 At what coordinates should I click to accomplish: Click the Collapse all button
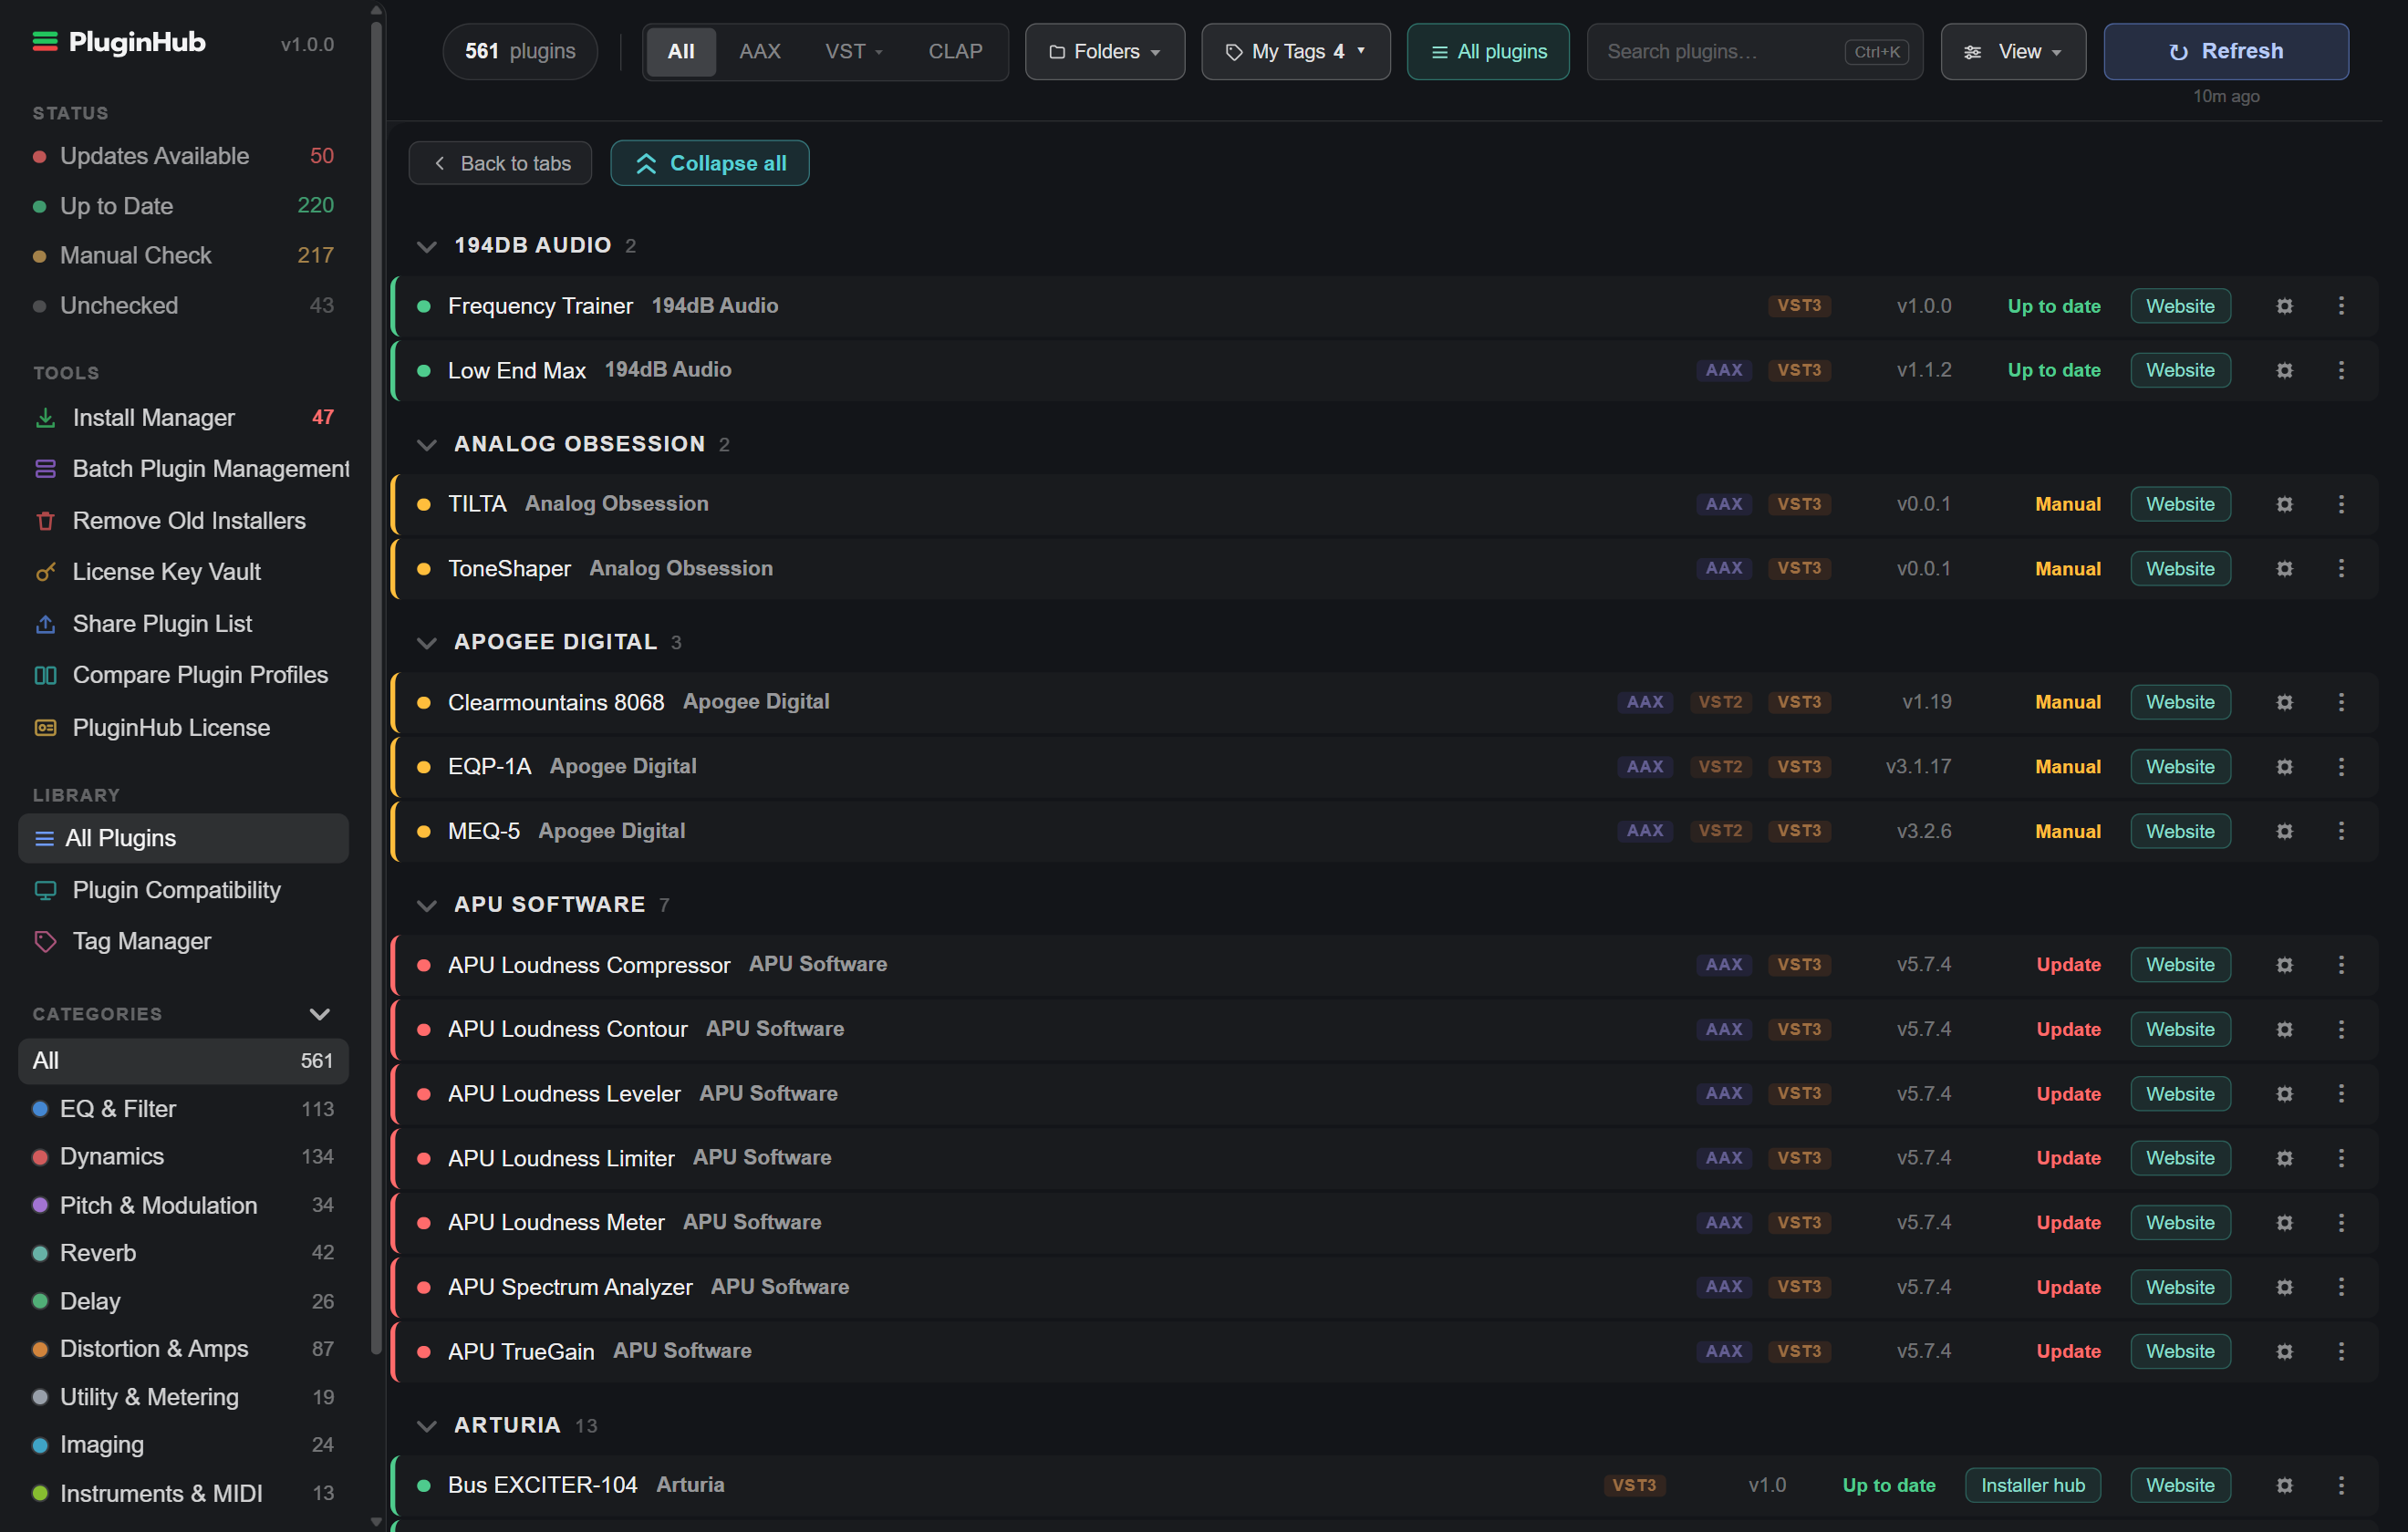click(710, 163)
